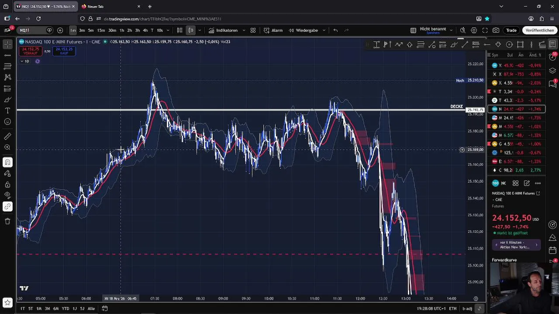Expand the timeframe list dropdown arrow
559x314 pixels.
(x=168, y=30)
